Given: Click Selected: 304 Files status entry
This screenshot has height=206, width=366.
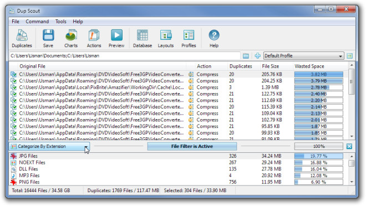Looking at the screenshot, I should [195, 190].
